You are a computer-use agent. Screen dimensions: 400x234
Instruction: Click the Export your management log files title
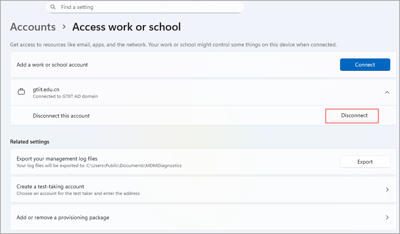tap(57, 159)
